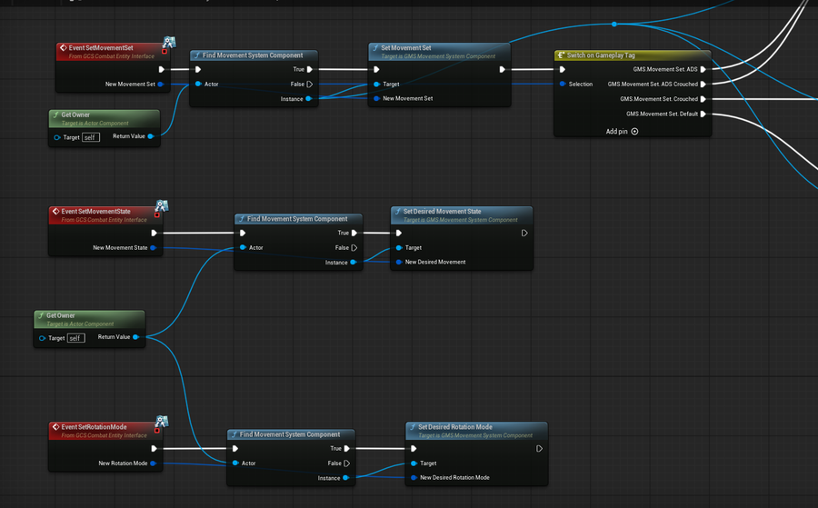
Task: Click Actor pin of Find Movement System Component feeding Set Movement Set
Action: click(198, 84)
